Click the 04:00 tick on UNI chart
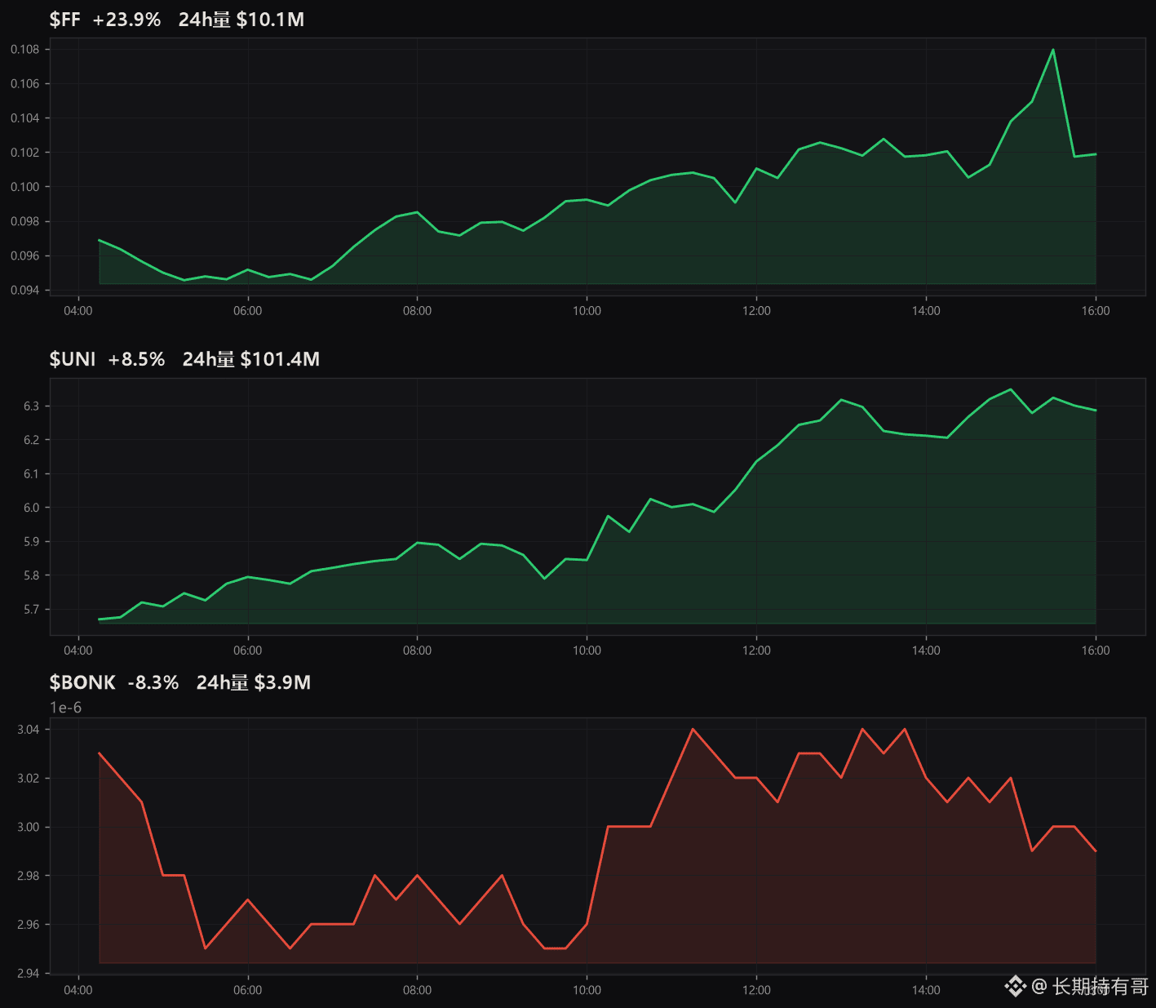This screenshot has width=1156, height=1008. [x=78, y=651]
